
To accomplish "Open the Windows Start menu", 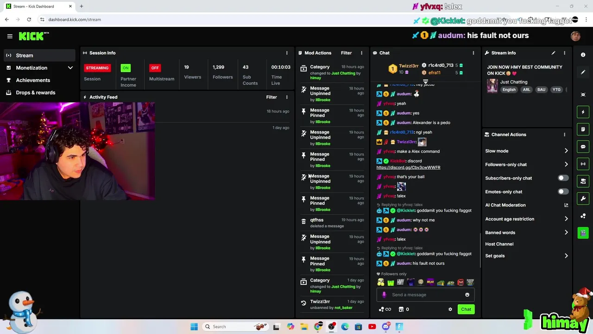I will tap(194, 327).
